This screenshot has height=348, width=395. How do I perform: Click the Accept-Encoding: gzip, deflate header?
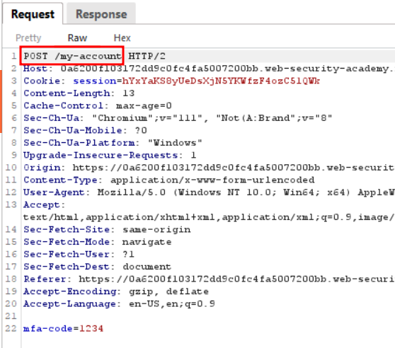[116, 291]
